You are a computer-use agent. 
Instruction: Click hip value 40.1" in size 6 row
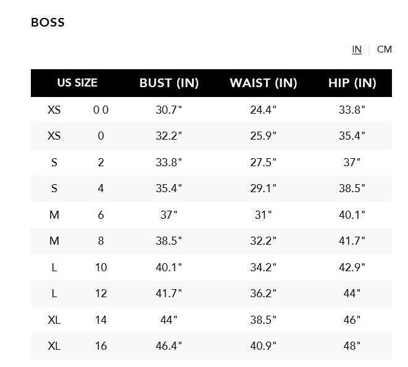coord(352,215)
